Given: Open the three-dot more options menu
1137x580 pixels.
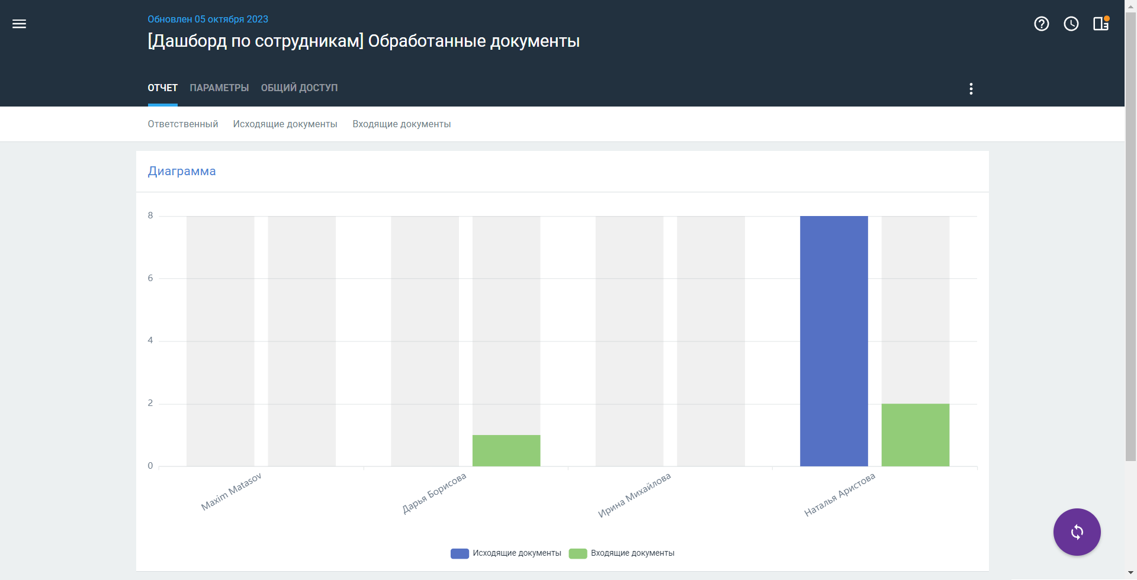Looking at the screenshot, I should point(971,89).
